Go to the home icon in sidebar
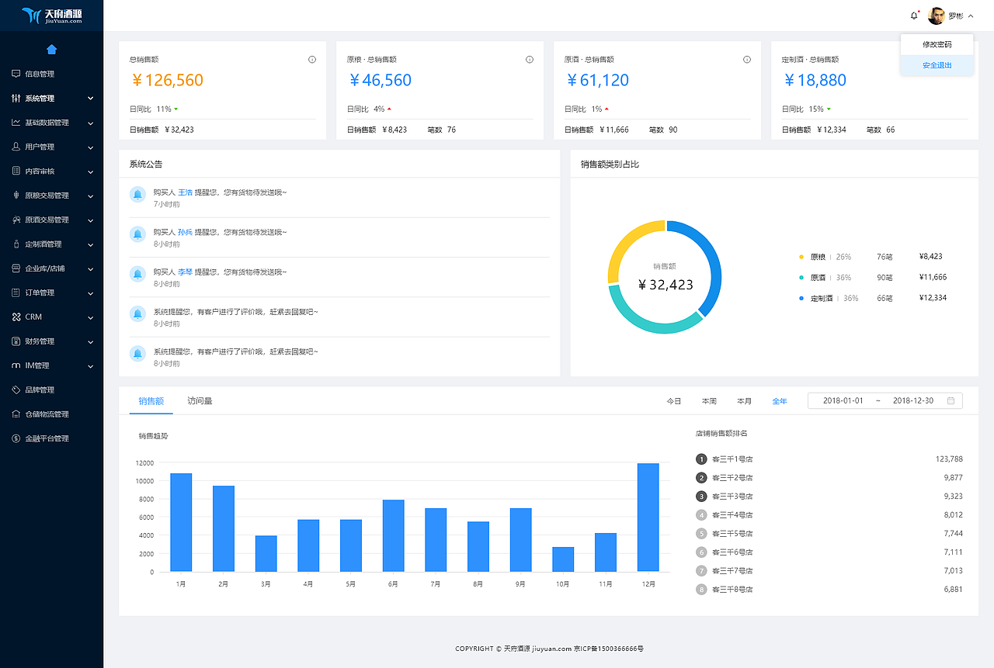This screenshot has height=668, width=994. [51, 50]
